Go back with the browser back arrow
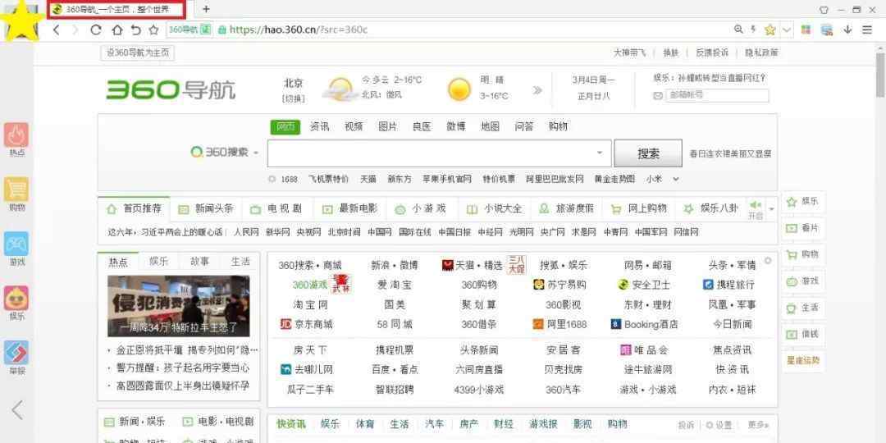 coord(56,30)
